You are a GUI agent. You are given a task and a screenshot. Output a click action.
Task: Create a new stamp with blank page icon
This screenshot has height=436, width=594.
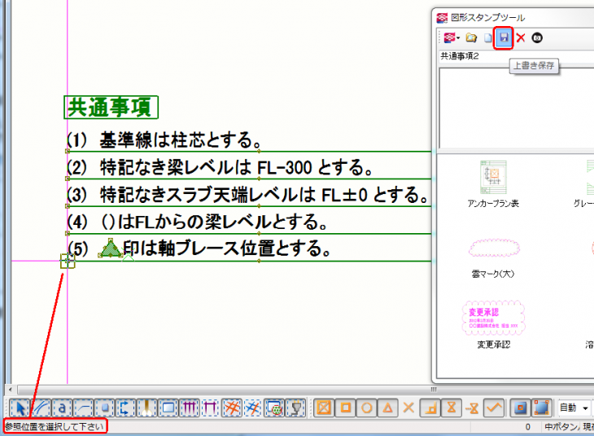click(x=488, y=37)
